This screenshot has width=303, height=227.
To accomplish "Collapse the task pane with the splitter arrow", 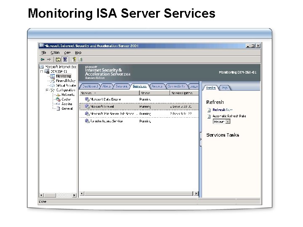I will coord(201,139).
